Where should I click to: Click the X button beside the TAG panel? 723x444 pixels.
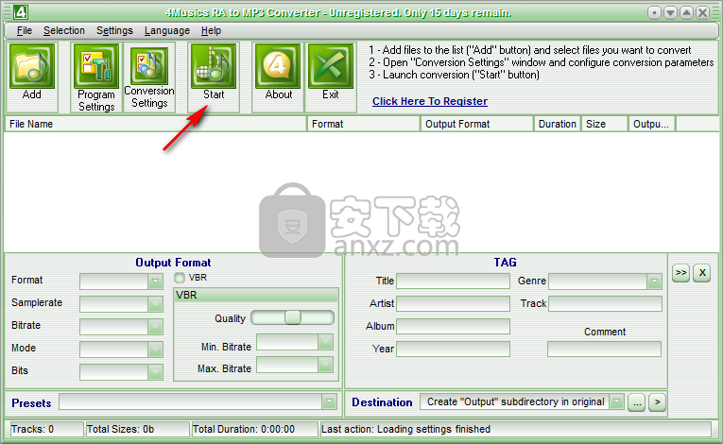[702, 273]
